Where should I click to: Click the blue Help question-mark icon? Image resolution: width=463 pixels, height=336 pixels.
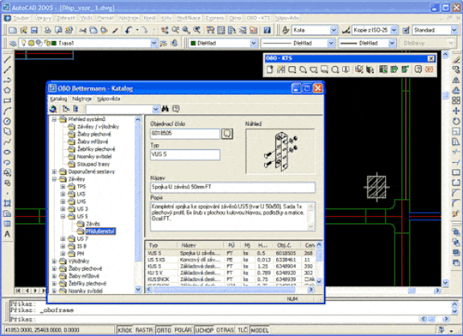(x=267, y=30)
